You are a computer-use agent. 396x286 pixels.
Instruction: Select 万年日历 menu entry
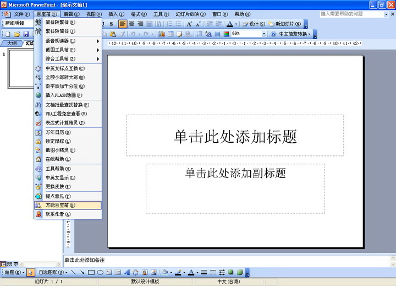click(68, 132)
